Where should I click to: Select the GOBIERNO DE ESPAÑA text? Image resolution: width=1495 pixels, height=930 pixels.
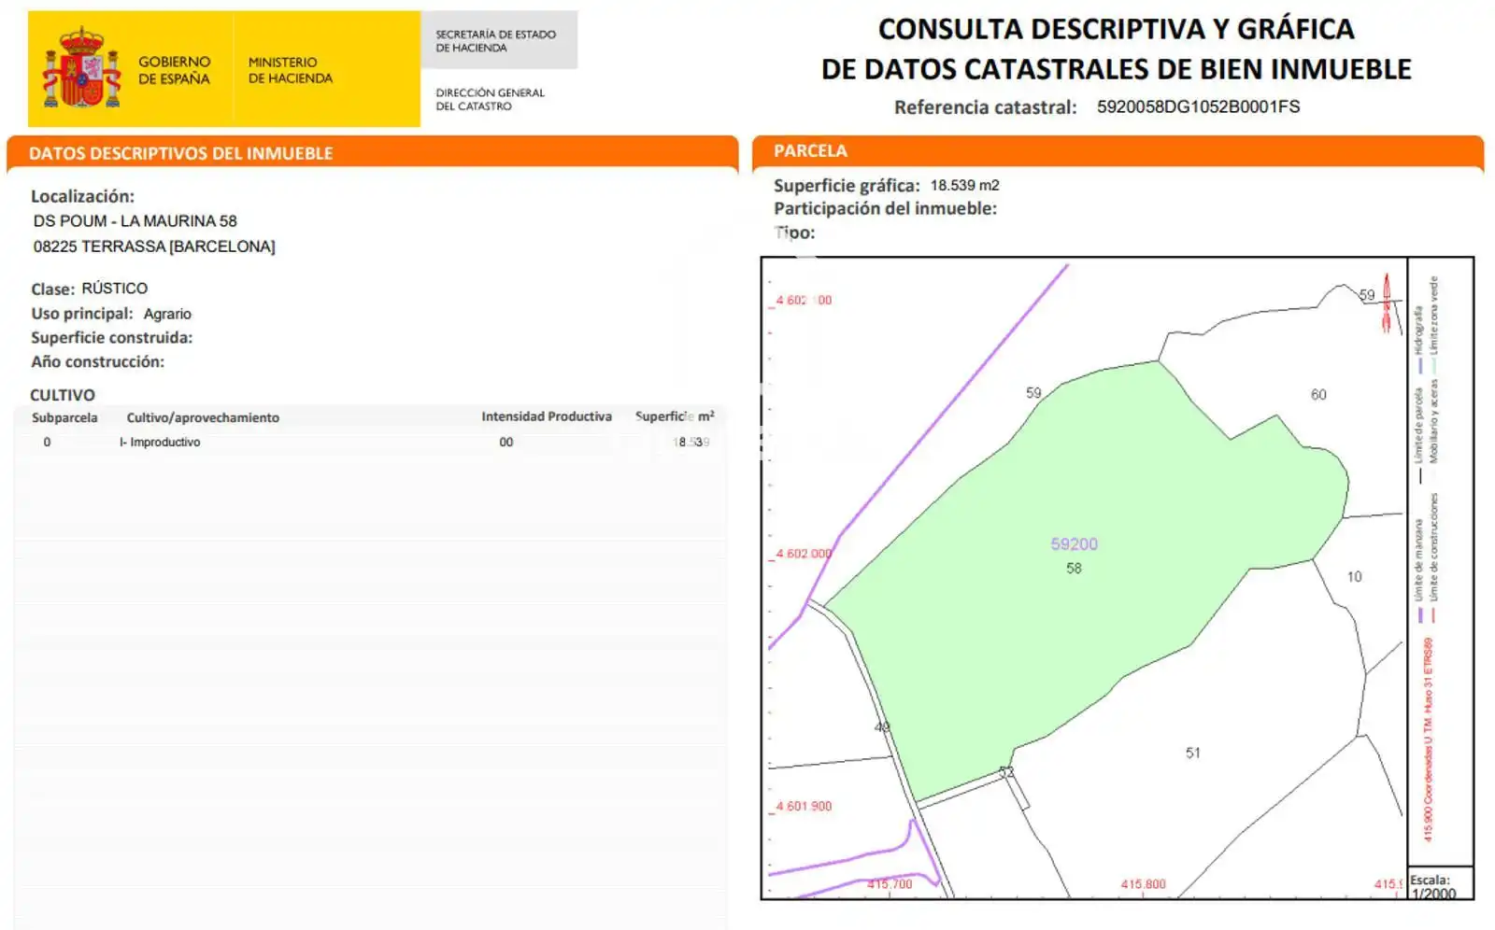click(175, 70)
